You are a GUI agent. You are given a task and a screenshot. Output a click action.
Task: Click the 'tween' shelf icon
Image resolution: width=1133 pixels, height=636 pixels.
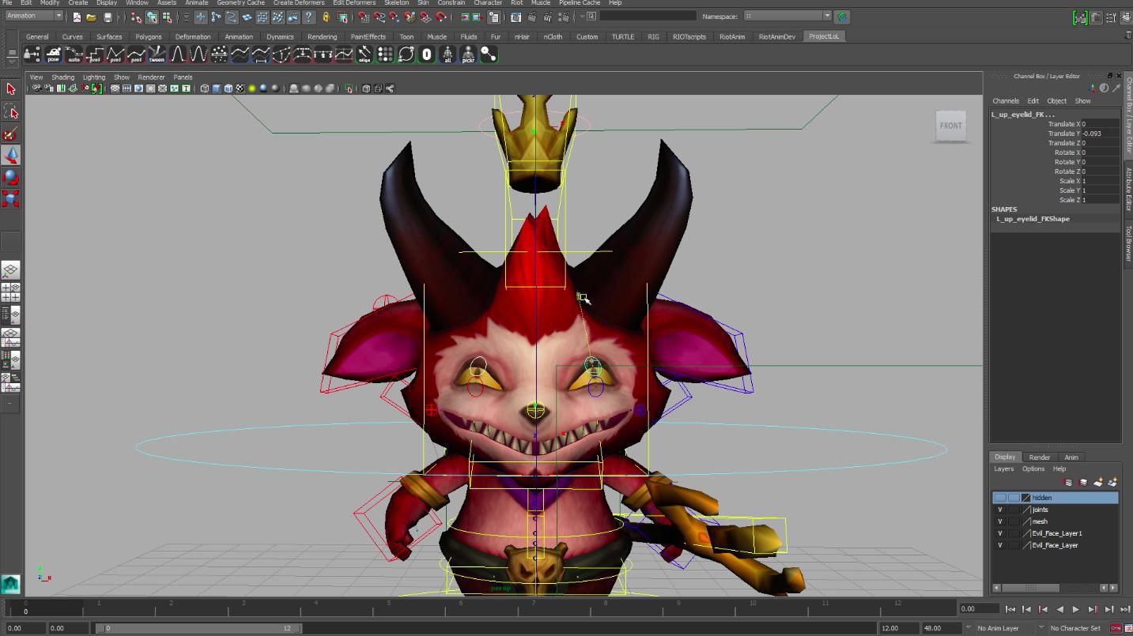click(157, 55)
